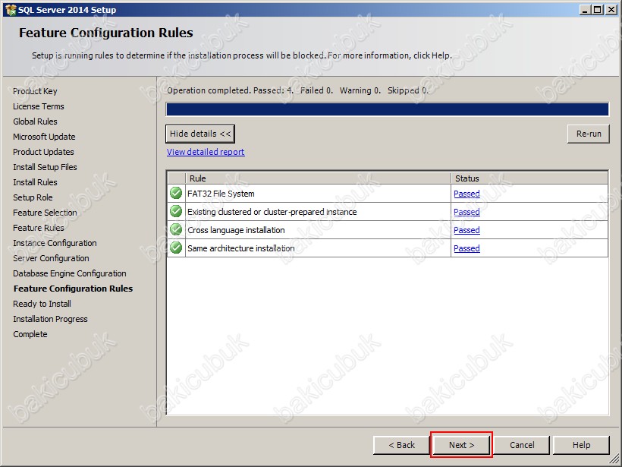Cancel the SQL Server setup
The image size is (622, 467).
pos(522,445)
